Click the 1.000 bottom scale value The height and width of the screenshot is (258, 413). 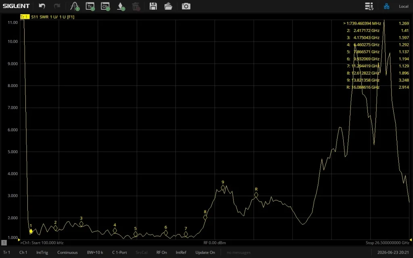tap(13, 238)
